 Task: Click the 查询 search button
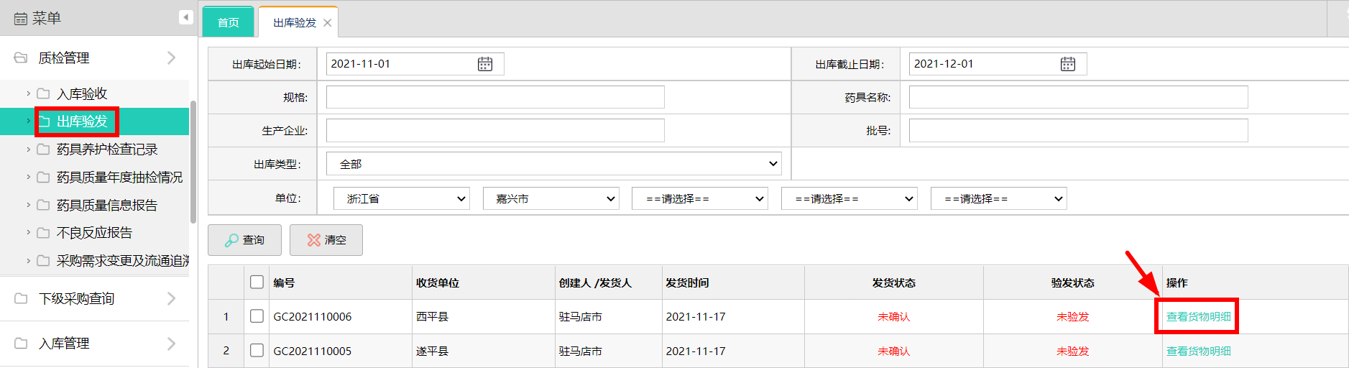244,240
